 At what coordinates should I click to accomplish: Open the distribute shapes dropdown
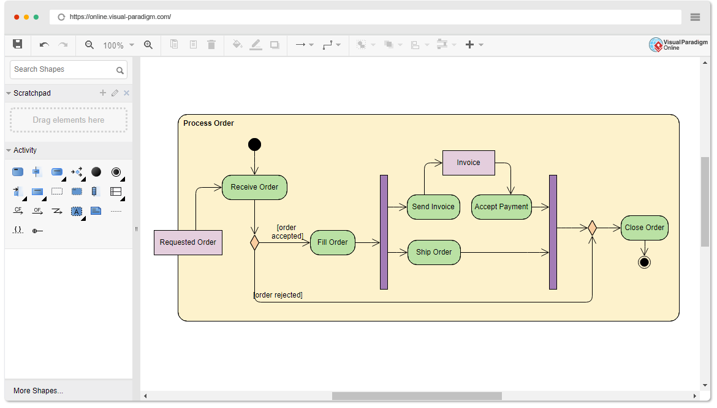[447, 44]
